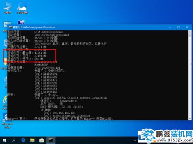The width and height of the screenshot is (193, 144).
Task: Click DHCP server 192.168.182.254
Action: click(71, 107)
